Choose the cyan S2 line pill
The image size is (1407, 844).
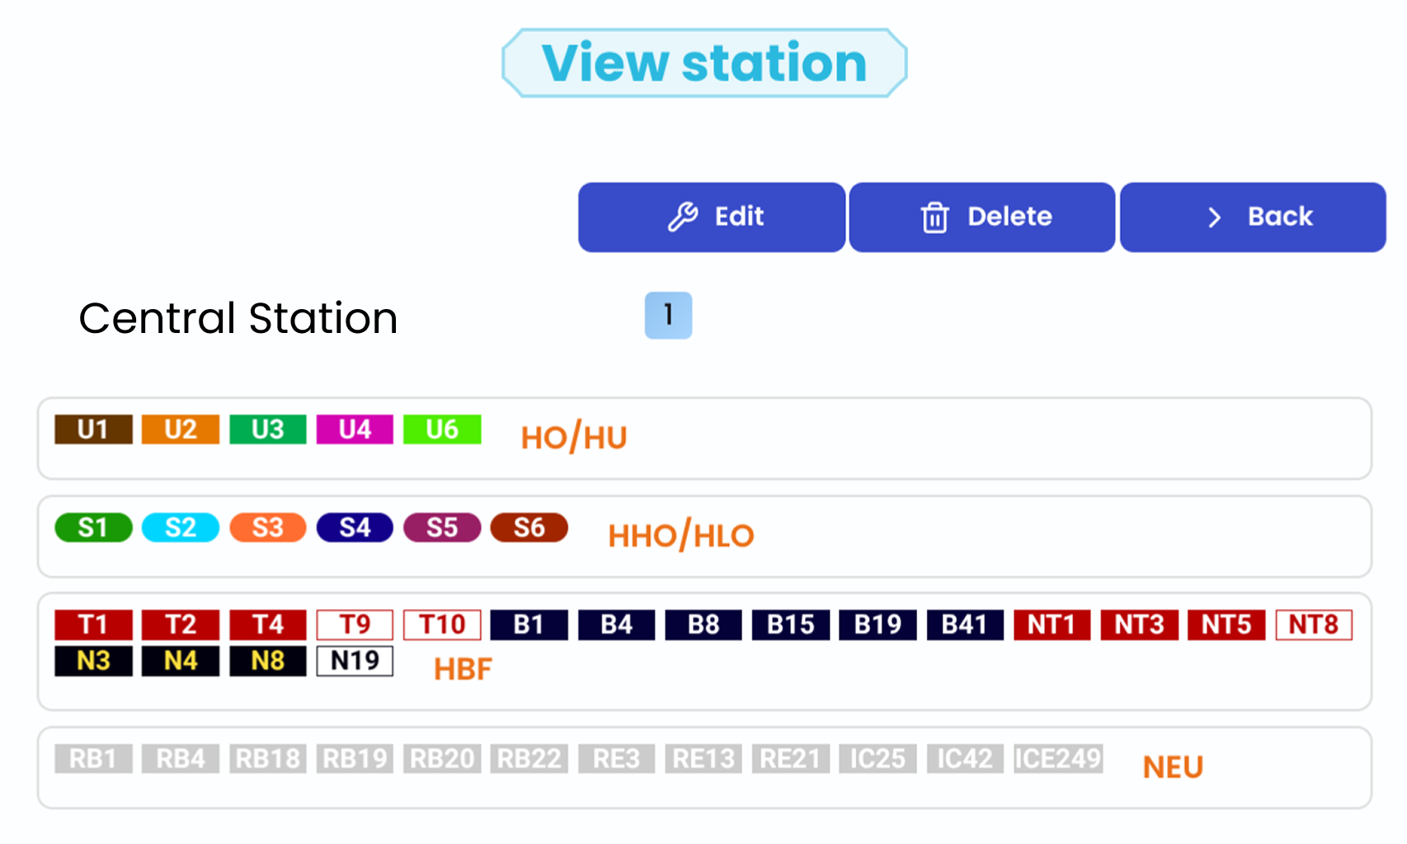coord(181,527)
